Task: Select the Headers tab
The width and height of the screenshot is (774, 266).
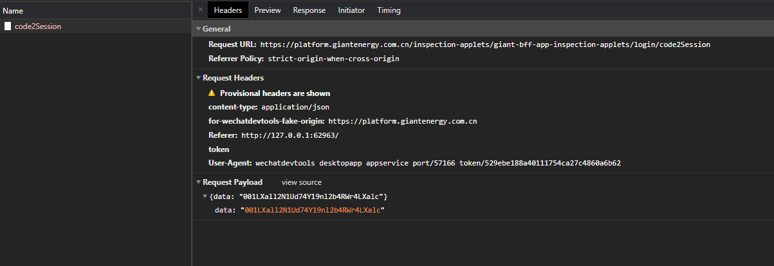Action: point(228,10)
